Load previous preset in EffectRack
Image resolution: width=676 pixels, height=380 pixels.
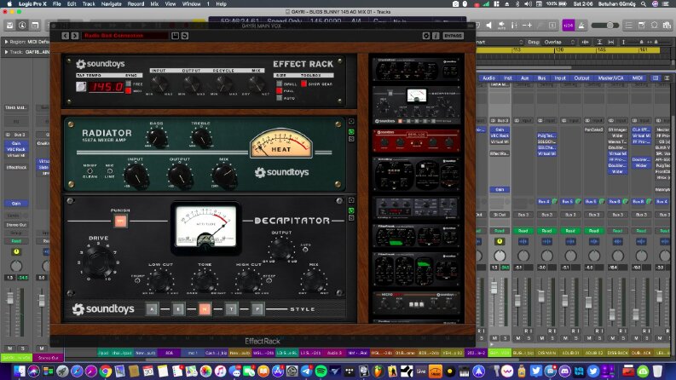pyautogui.click(x=65, y=36)
